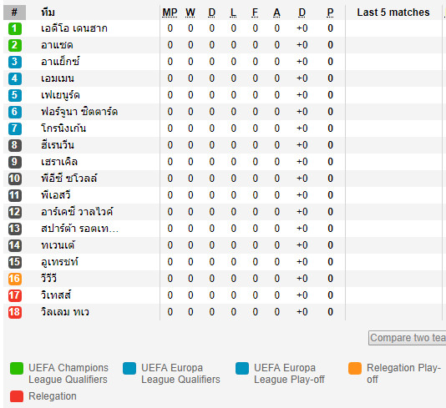Sort table by MP column header

pos(170,13)
